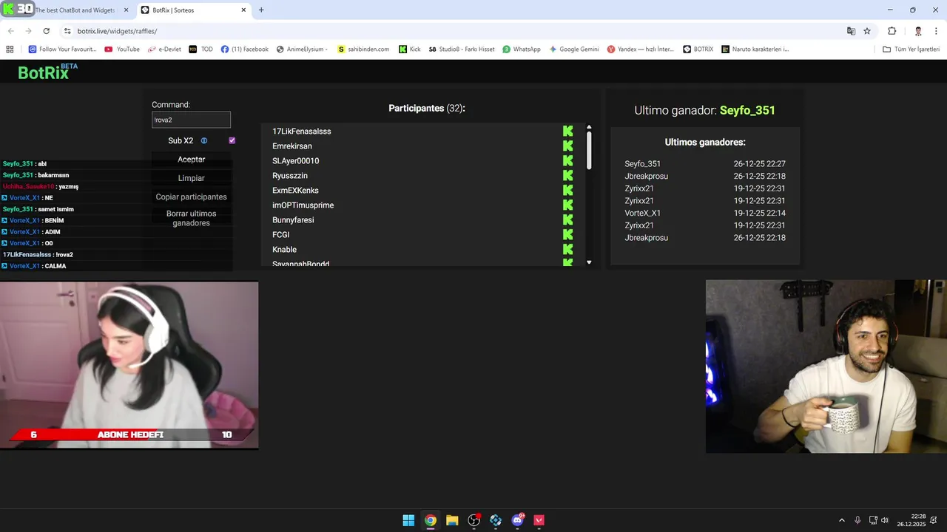The height and width of the screenshot is (532, 947).
Task: Open the apps grid in bookmarks bar
Action: [10, 49]
